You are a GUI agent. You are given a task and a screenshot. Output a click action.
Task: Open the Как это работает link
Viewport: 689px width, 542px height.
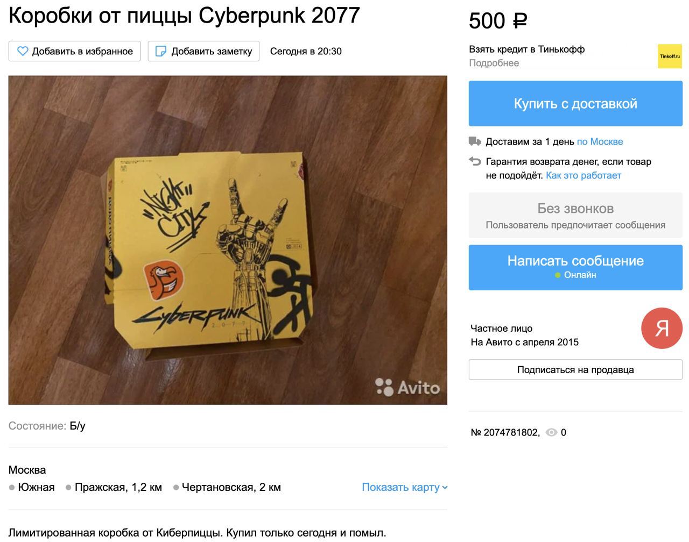tap(583, 175)
